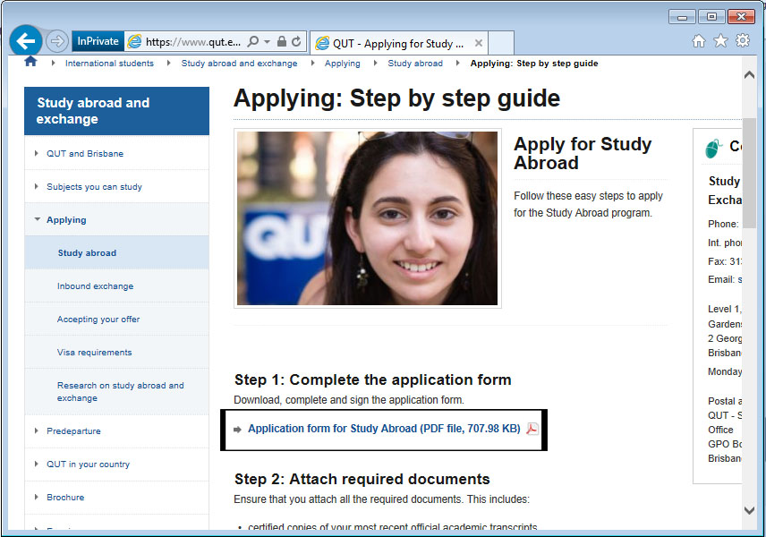Click the search magnifier icon in address bar
766x537 pixels.
(x=253, y=41)
